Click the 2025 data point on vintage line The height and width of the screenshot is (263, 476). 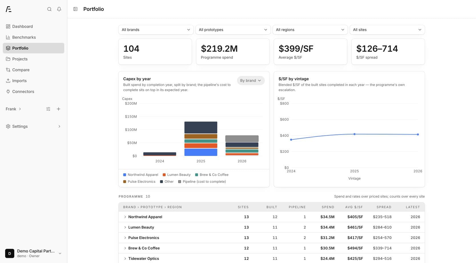(354, 134)
